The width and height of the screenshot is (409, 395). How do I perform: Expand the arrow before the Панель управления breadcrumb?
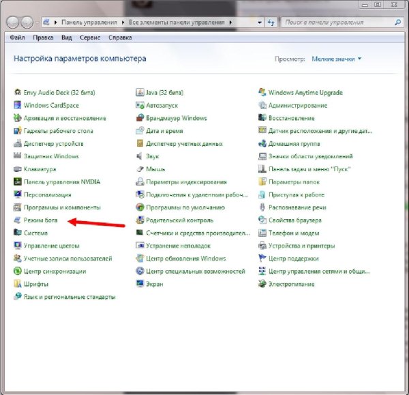(56, 23)
